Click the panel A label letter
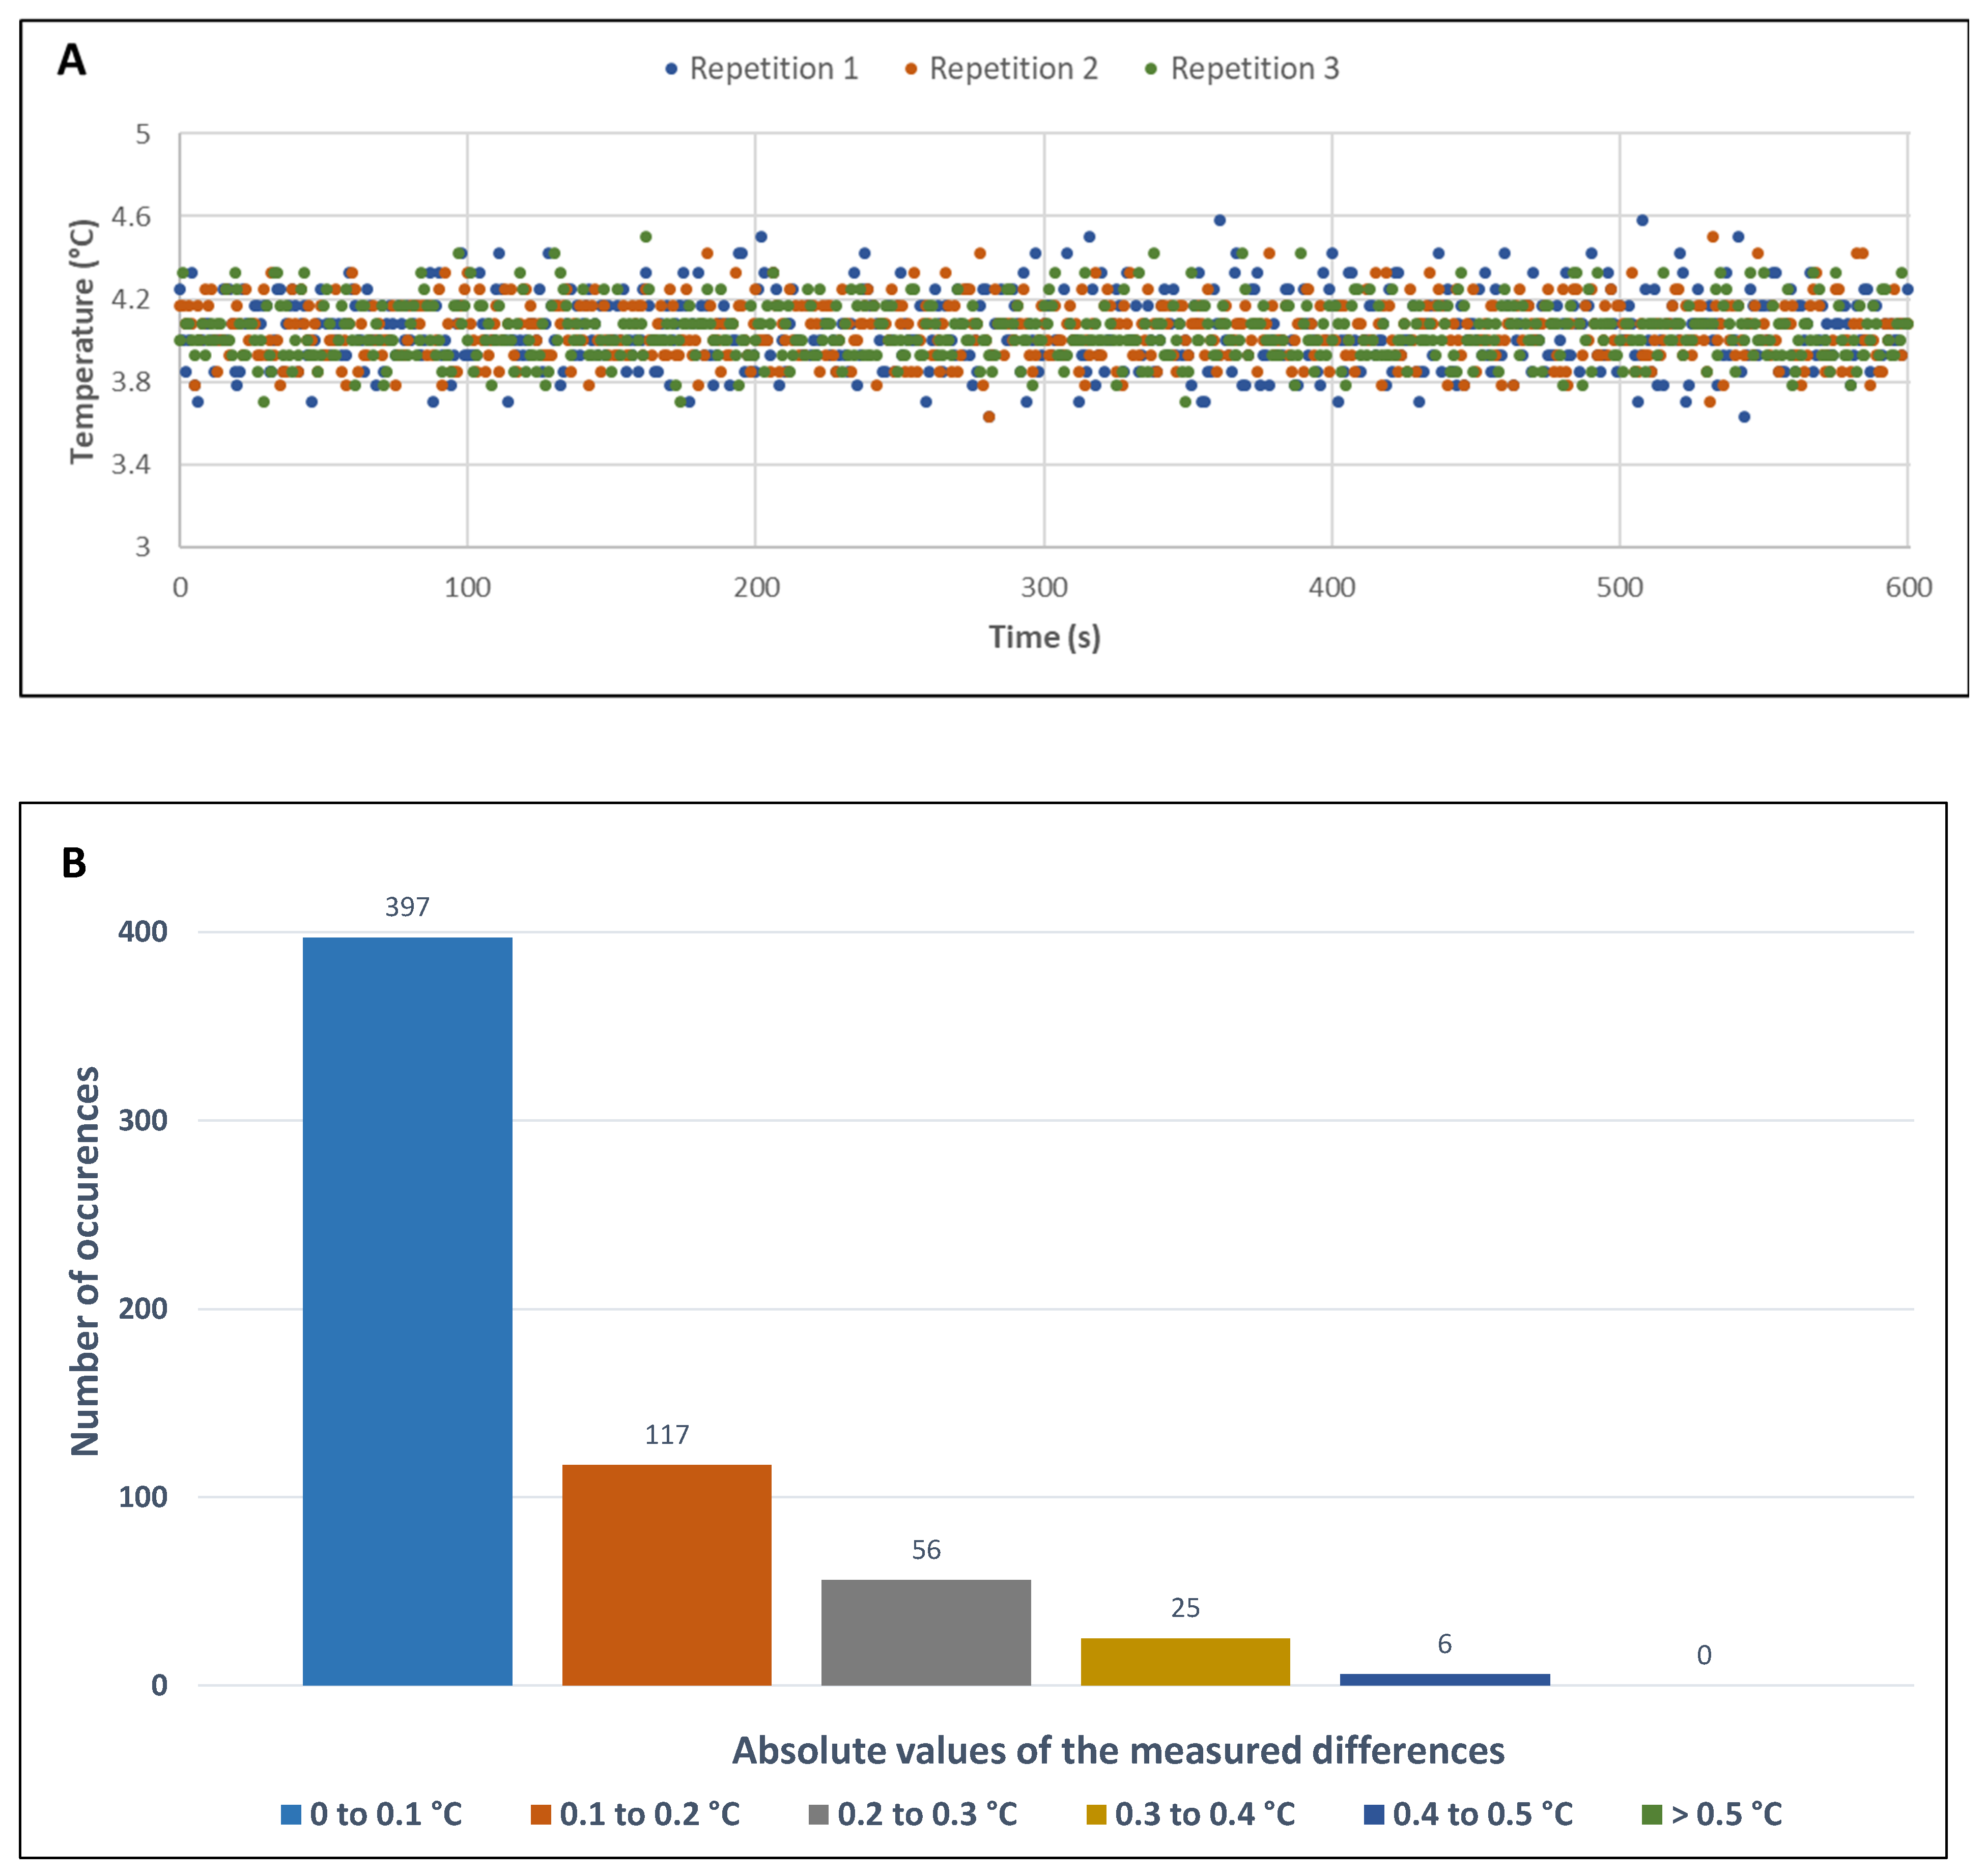1986x1876 pixels. point(72,61)
